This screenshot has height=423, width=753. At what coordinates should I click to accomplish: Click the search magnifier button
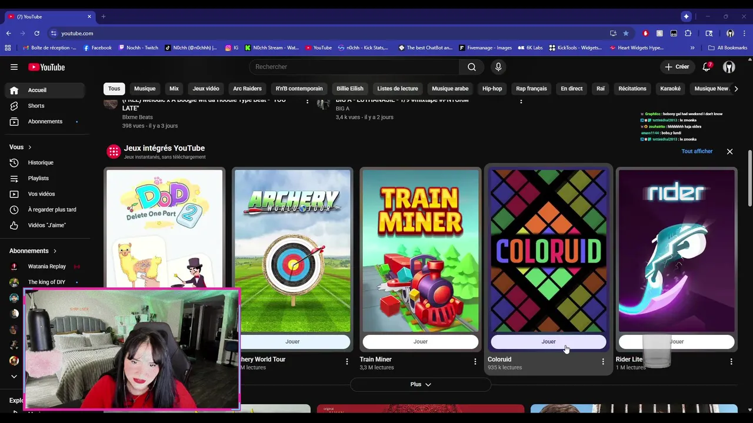(x=471, y=67)
